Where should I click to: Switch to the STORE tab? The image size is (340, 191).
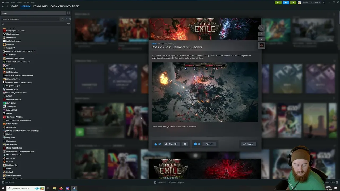coord(14,6)
